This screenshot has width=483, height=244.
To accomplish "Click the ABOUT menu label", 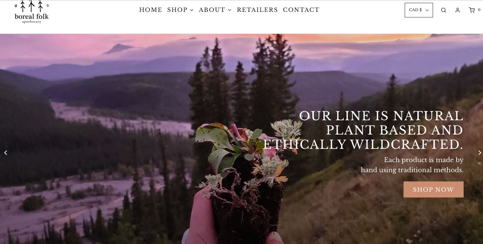I will click(212, 10).
